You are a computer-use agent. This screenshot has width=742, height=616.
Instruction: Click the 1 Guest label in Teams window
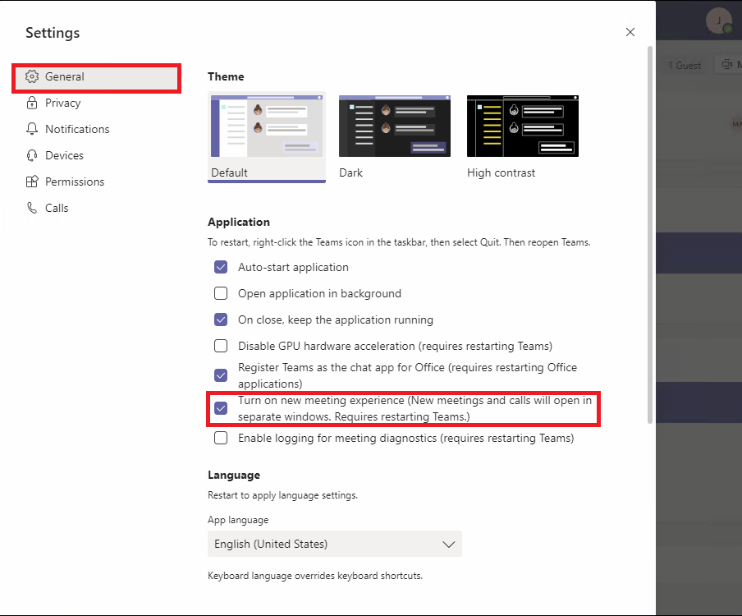point(685,66)
